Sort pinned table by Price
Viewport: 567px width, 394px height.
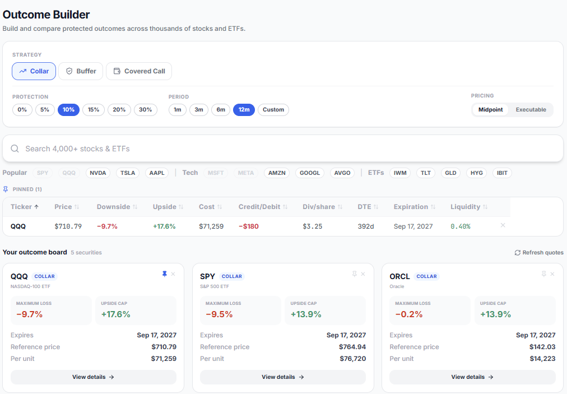(x=67, y=207)
